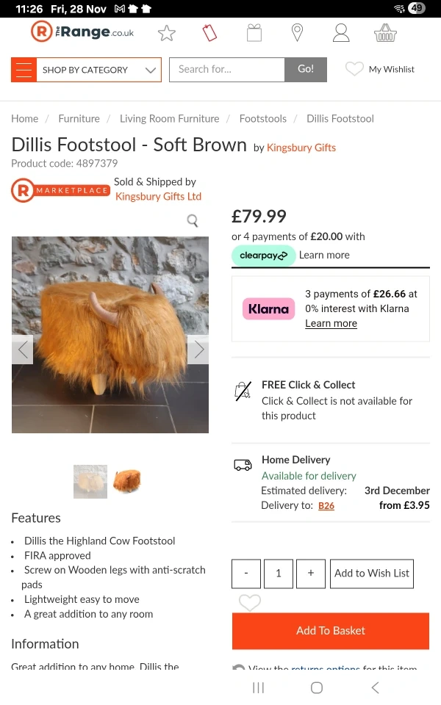Open the shopping basket icon
This screenshot has height=705, width=441.
385,33
